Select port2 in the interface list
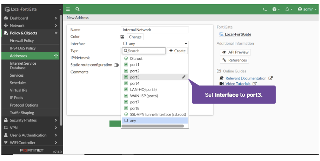320x161 pixels. click(155, 71)
